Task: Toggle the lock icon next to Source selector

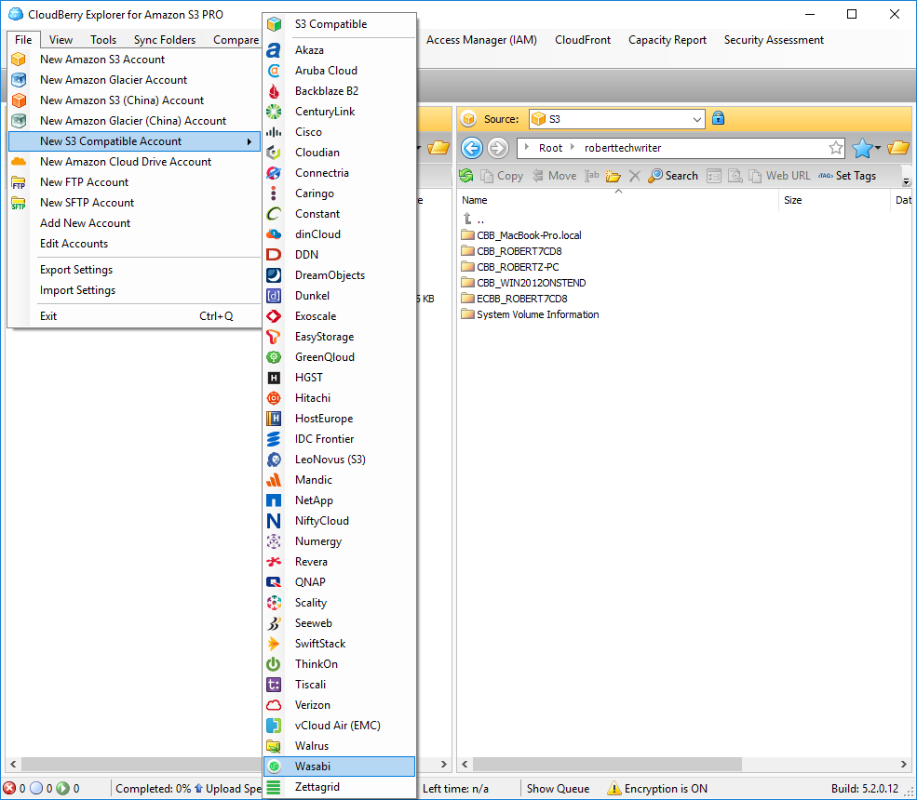Action: (717, 119)
